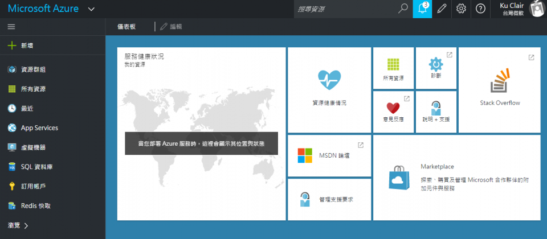This screenshot has width=547, height=239.
Task: Open the settings gear in top bar
Action: pos(461,9)
